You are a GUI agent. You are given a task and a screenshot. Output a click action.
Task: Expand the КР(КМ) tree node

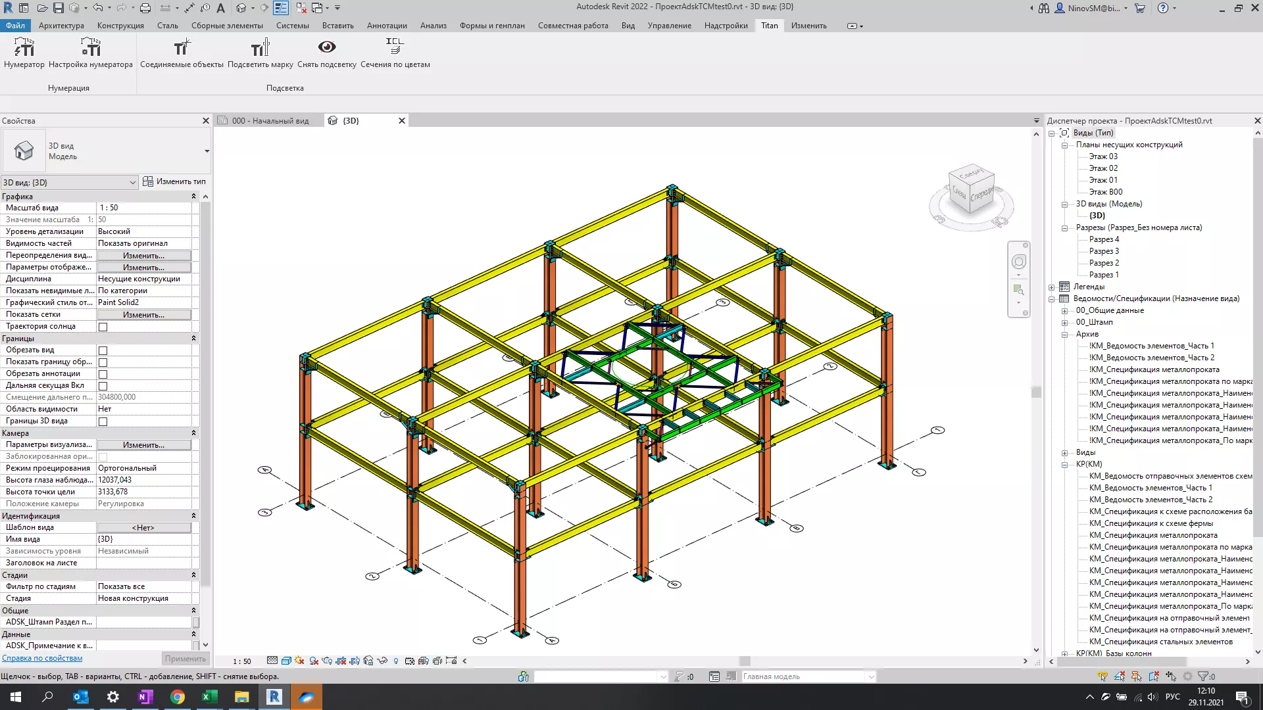[x=1064, y=463]
